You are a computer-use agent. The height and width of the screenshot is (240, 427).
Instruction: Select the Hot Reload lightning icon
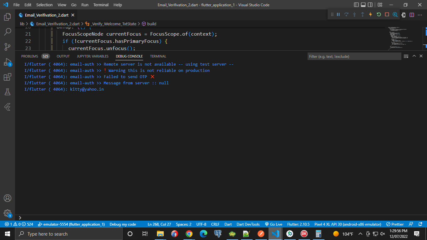(x=370, y=14)
